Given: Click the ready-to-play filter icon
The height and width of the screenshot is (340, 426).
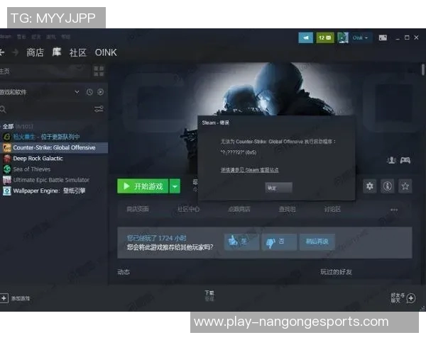Looking at the screenshot, I should [101, 92].
